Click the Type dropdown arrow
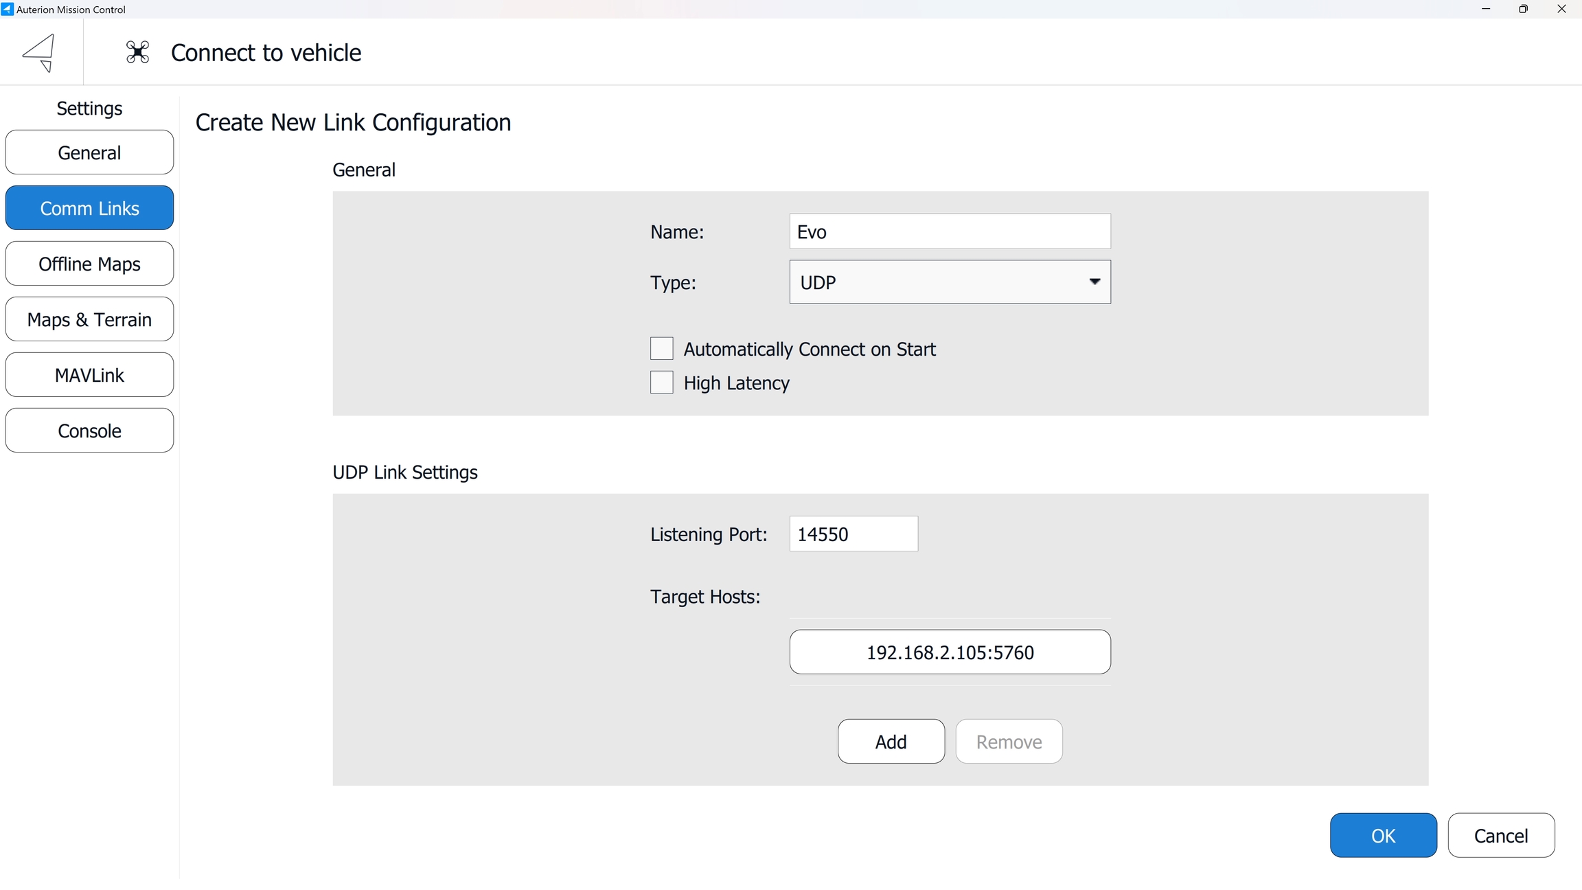This screenshot has width=1582, height=890. pyautogui.click(x=1094, y=282)
